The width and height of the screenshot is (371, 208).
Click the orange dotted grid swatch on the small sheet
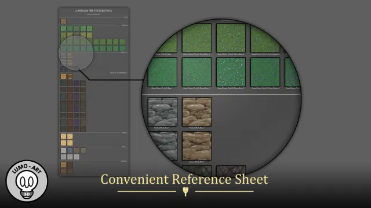70,76
